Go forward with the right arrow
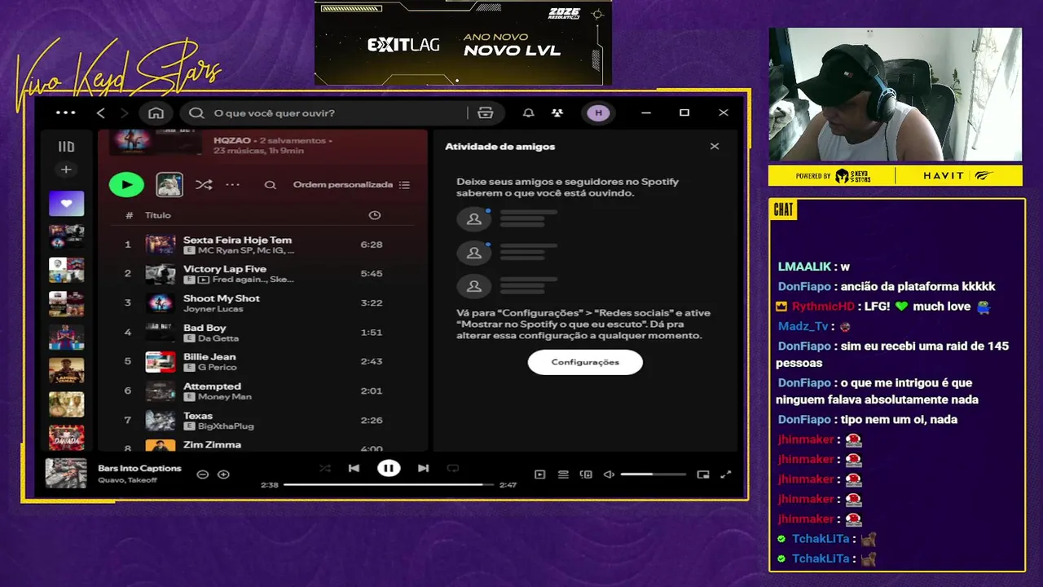Image resolution: width=1043 pixels, height=587 pixels. (x=124, y=113)
